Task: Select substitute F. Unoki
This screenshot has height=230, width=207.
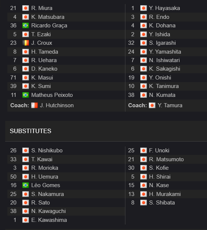Action: (x=159, y=150)
